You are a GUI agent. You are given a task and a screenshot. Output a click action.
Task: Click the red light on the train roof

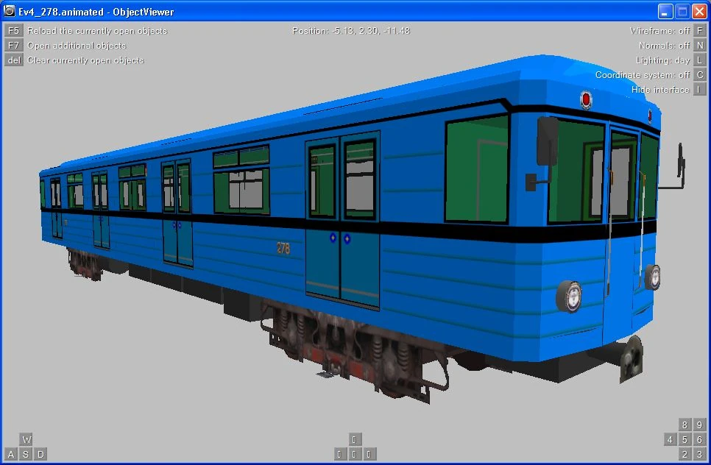pos(586,100)
